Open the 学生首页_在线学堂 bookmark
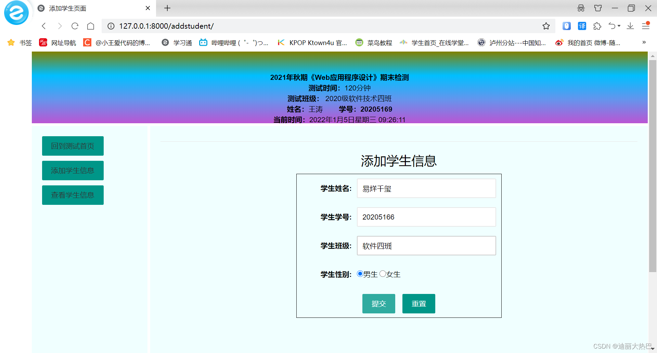657x353 pixels. pos(434,43)
